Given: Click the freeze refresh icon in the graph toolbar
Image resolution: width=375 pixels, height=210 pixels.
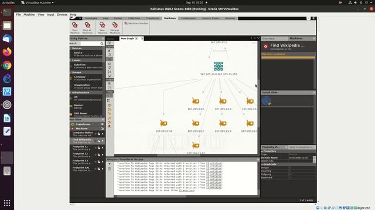Looking at the screenshot, I should [110, 88].
